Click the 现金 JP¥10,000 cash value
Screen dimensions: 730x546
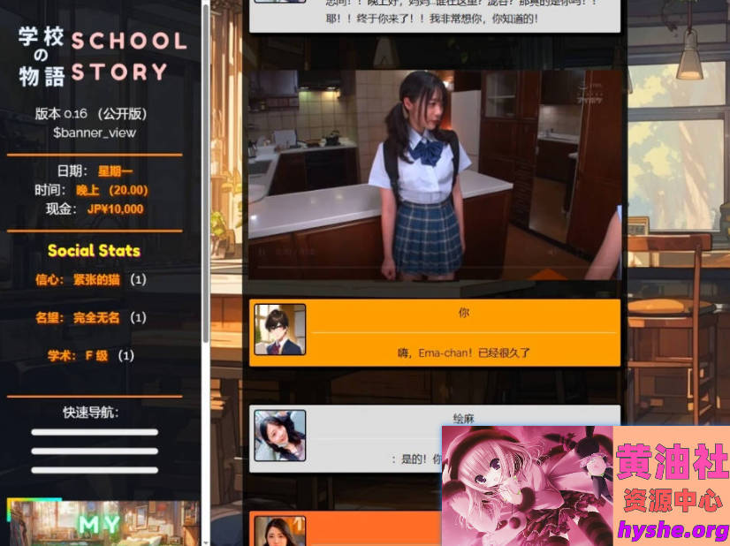pyautogui.click(x=115, y=209)
